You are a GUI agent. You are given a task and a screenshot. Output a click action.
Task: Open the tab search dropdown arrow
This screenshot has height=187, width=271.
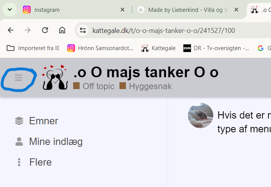tap(10, 10)
